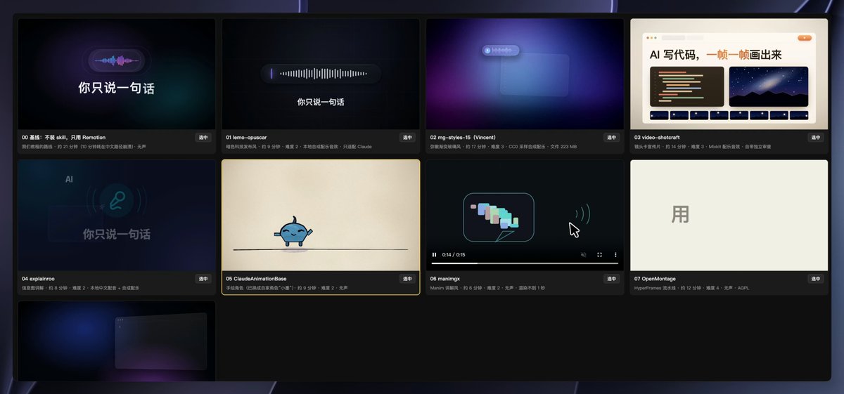Click 选中 for 04 explainroo
Viewport: 844px width, 394px height.
(x=203, y=279)
